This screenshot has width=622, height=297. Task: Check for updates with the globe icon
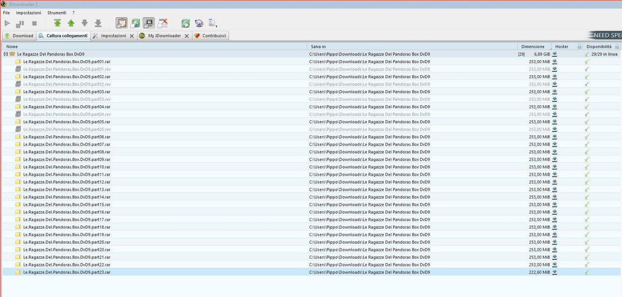[199, 23]
